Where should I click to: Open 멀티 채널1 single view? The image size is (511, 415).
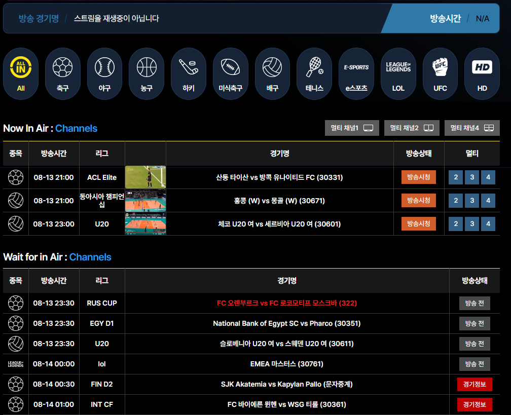coord(352,128)
